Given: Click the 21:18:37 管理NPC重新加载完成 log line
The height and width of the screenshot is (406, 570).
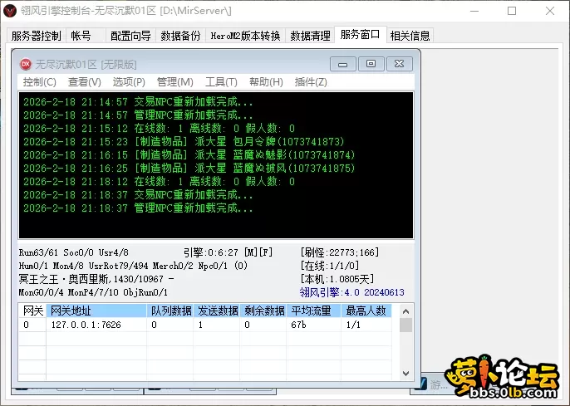Looking at the screenshot, I should pos(138,208).
